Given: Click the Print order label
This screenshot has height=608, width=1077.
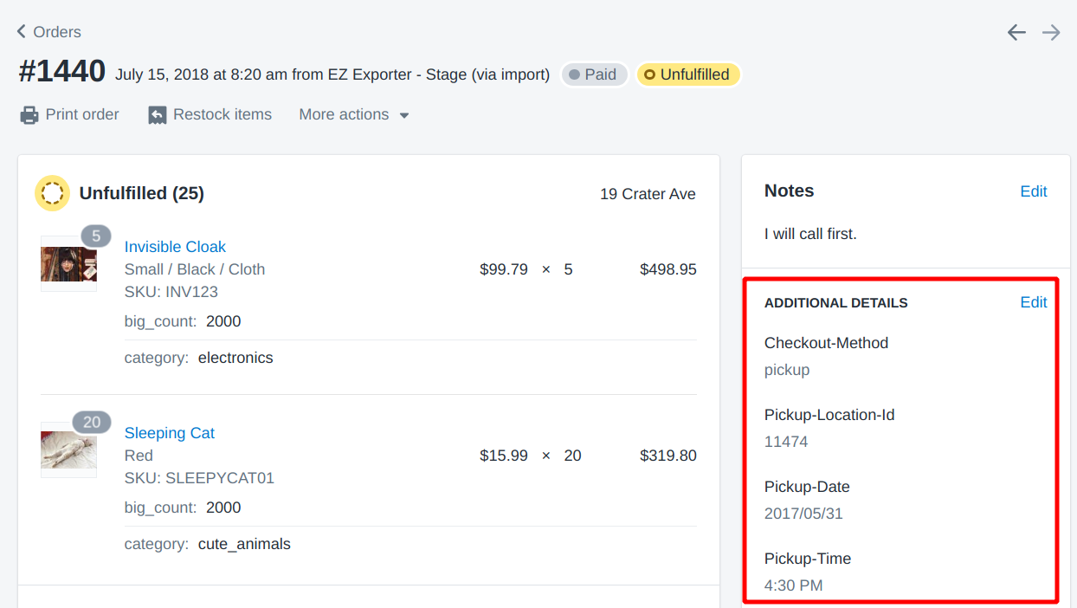Looking at the screenshot, I should click(82, 114).
